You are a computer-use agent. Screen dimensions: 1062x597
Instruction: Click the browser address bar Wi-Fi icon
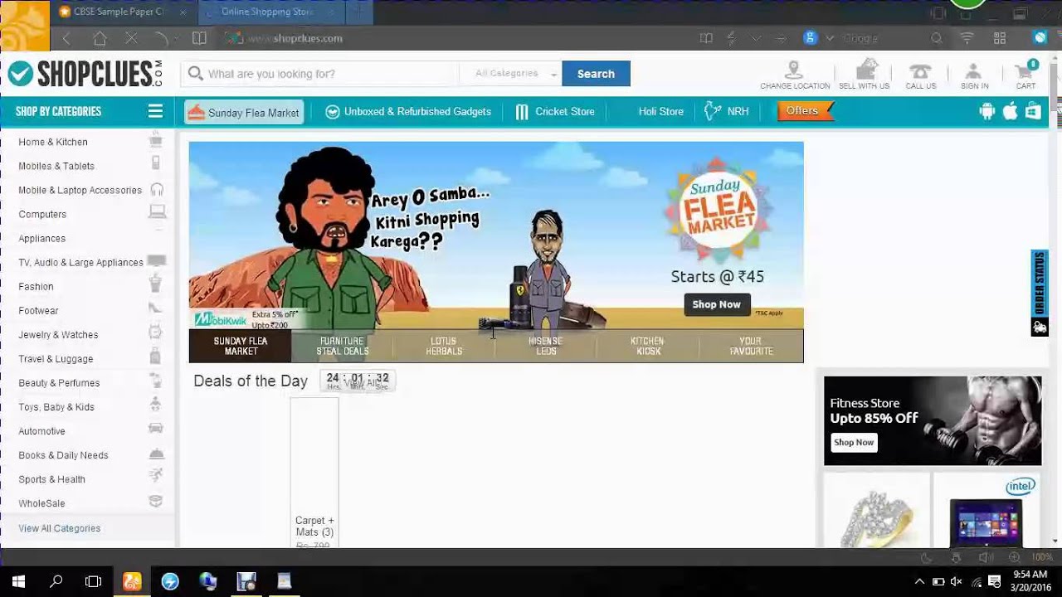pyautogui.click(x=967, y=38)
